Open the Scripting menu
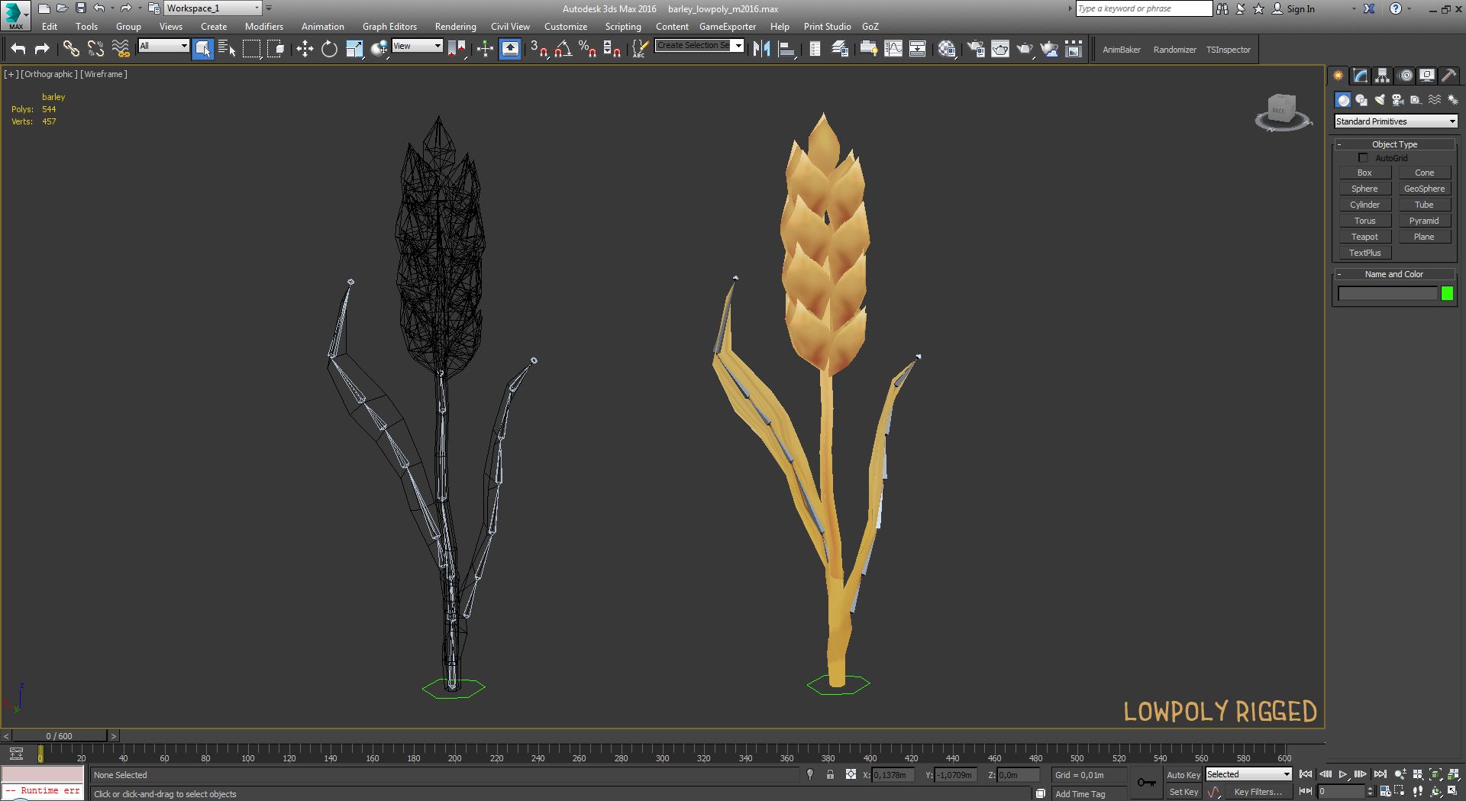This screenshot has height=801, width=1466. click(623, 27)
